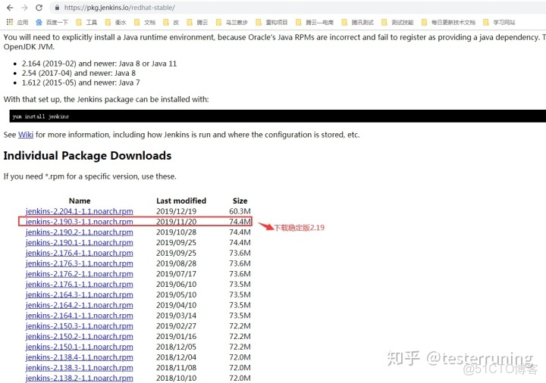Click the date 2019/06/10
The width and height of the screenshot is (546, 383).
click(x=176, y=285)
